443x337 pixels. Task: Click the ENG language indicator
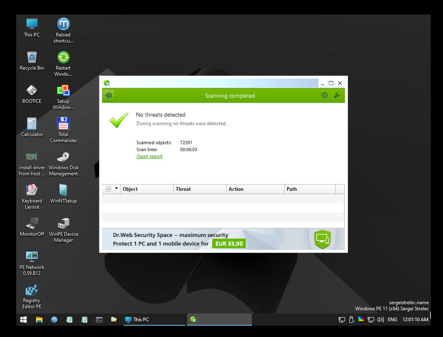click(x=392, y=319)
